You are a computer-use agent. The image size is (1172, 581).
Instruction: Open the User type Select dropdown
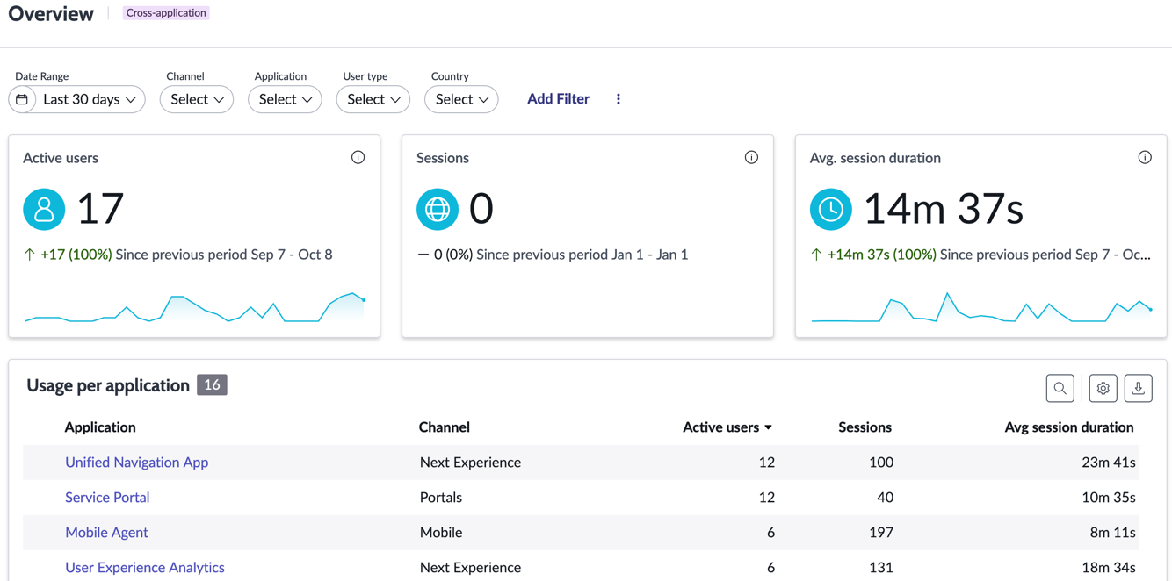pos(373,99)
